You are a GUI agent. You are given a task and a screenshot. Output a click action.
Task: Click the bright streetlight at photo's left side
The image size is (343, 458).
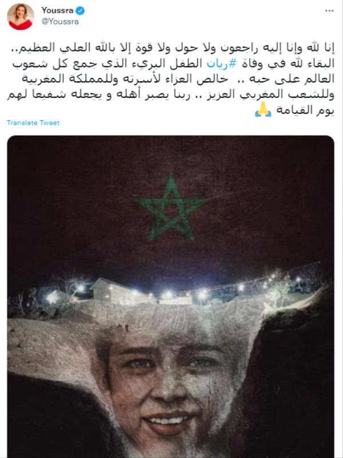[53, 298]
